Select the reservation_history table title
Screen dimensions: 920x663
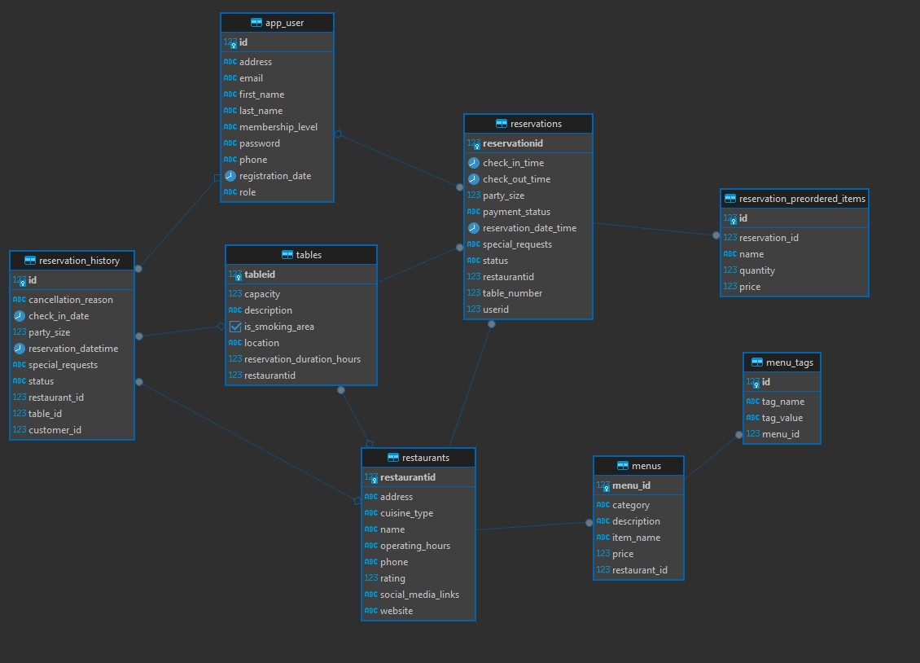[79, 261]
